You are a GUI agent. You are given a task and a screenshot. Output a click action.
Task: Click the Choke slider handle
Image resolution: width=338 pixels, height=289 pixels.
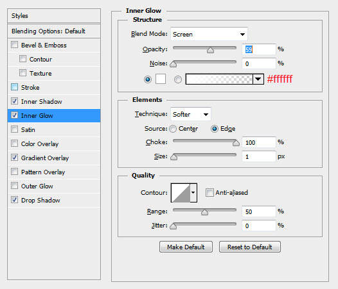(x=236, y=143)
